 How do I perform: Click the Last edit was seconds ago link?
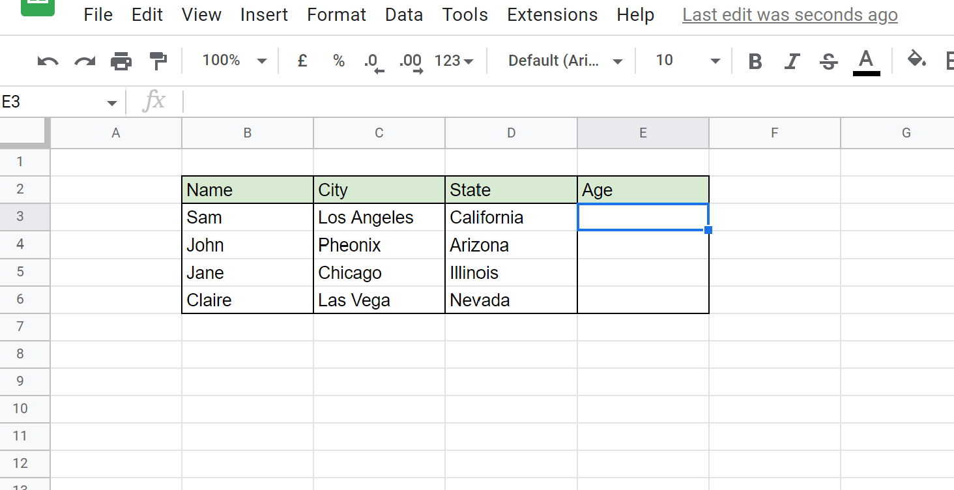[x=789, y=14]
